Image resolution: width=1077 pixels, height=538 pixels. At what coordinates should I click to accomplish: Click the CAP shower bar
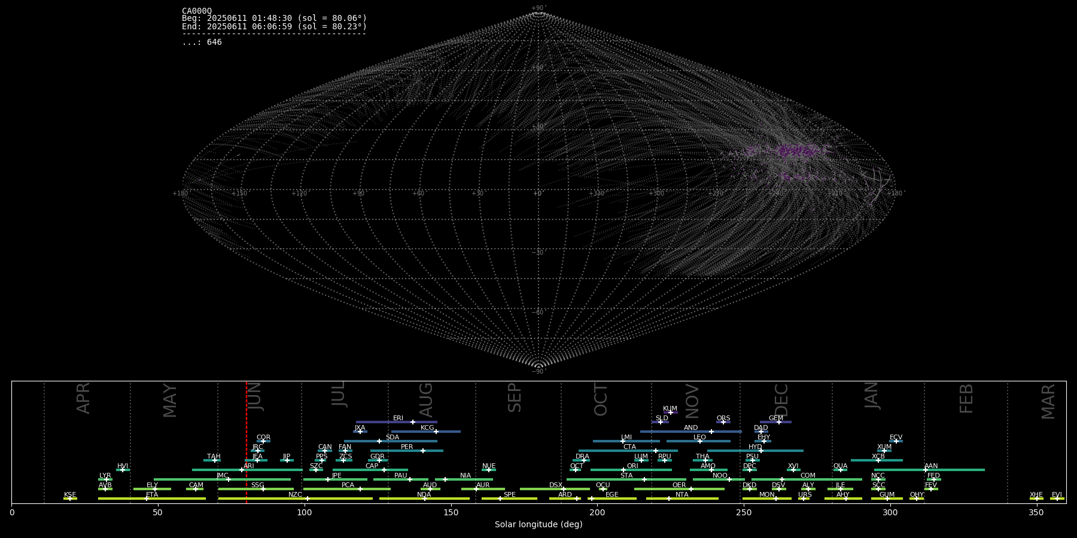tap(370, 470)
